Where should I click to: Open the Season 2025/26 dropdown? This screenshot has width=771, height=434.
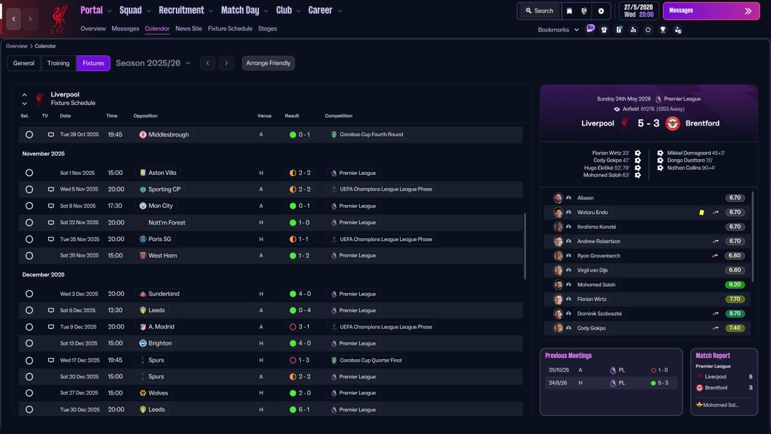[153, 63]
